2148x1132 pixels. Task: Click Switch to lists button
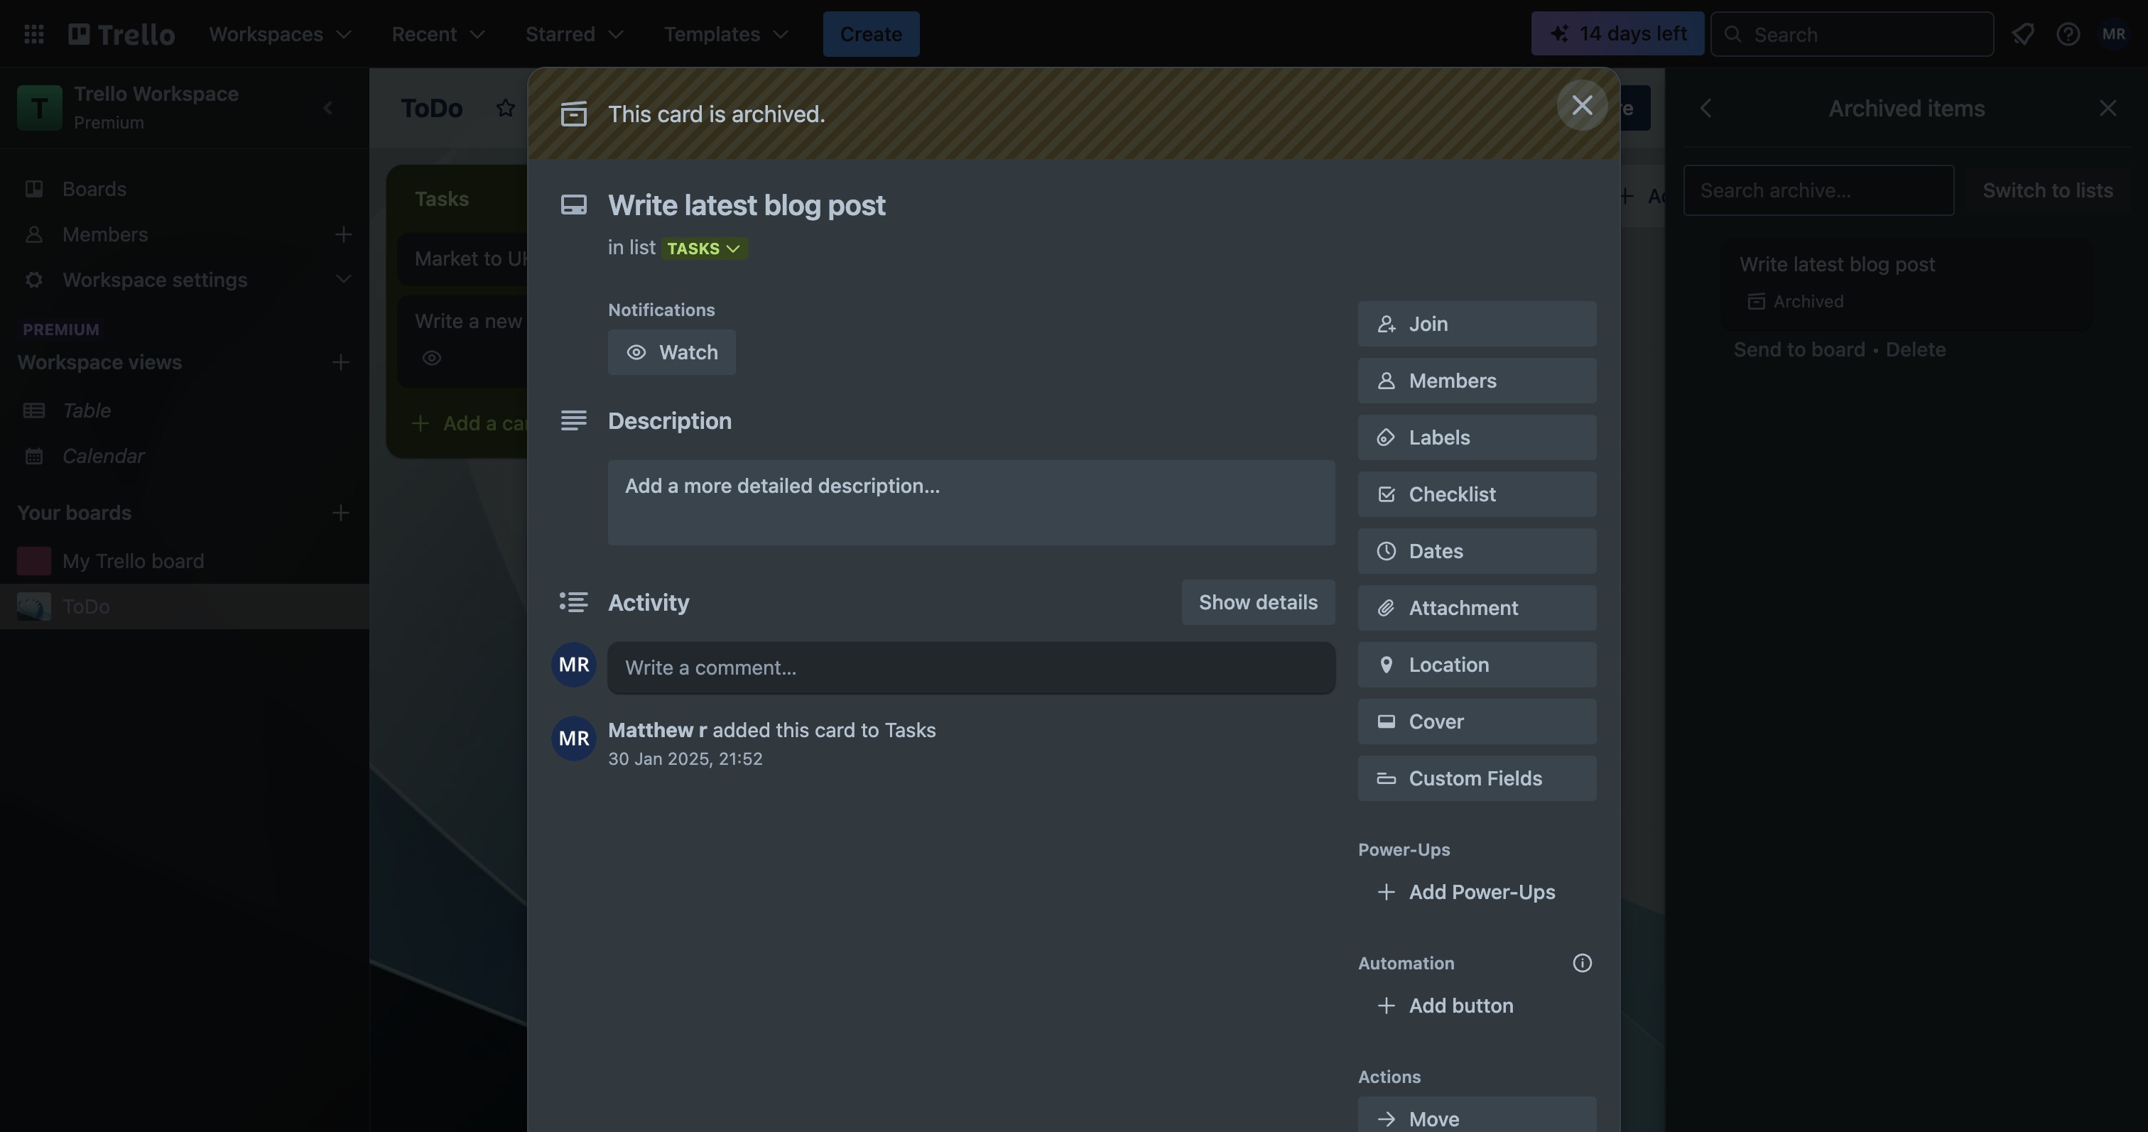tap(2047, 190)
